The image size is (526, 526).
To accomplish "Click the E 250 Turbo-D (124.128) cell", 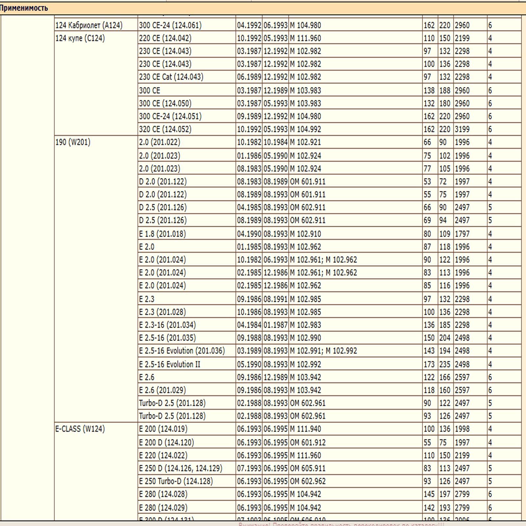I will [x=187, y=481].
